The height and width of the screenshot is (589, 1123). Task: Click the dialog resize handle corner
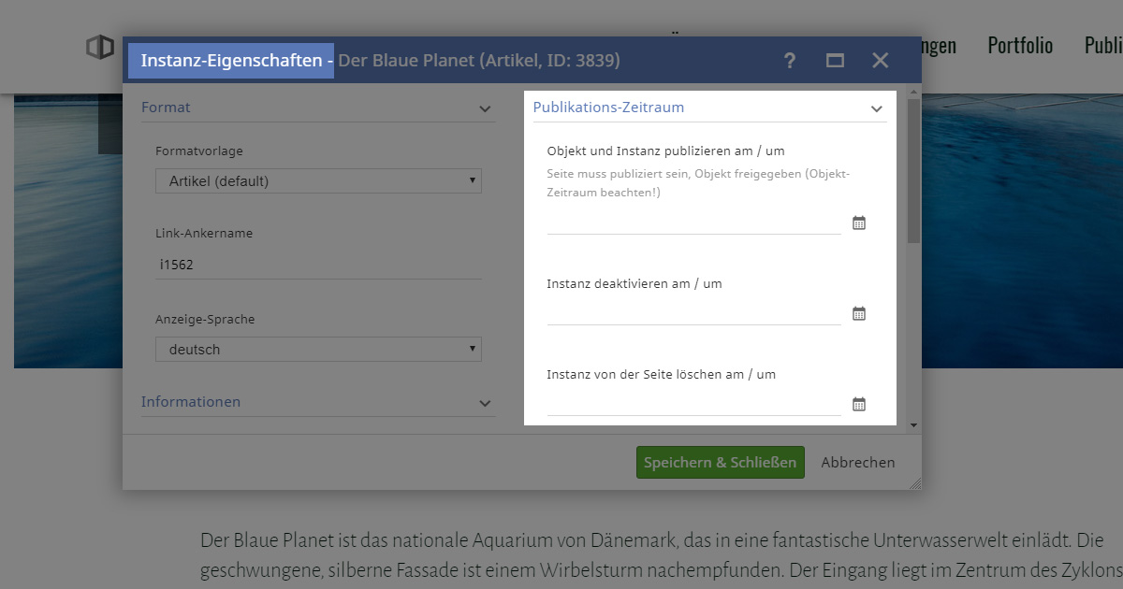(x=914, y=483)
